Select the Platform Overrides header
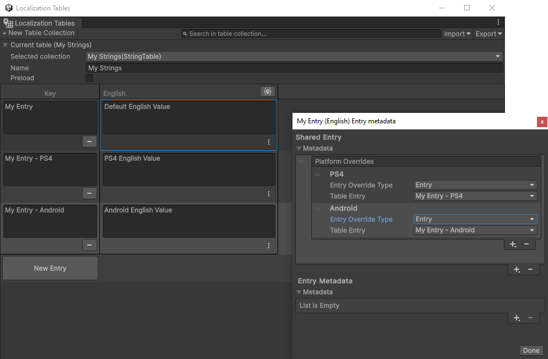The width and height of the screenshot is (548, 359). [x=426, y=161]
